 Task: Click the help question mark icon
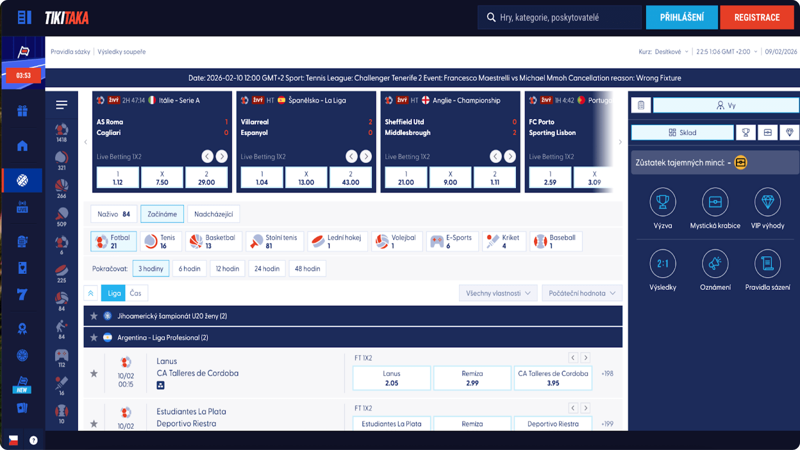(x=33, y=440)
